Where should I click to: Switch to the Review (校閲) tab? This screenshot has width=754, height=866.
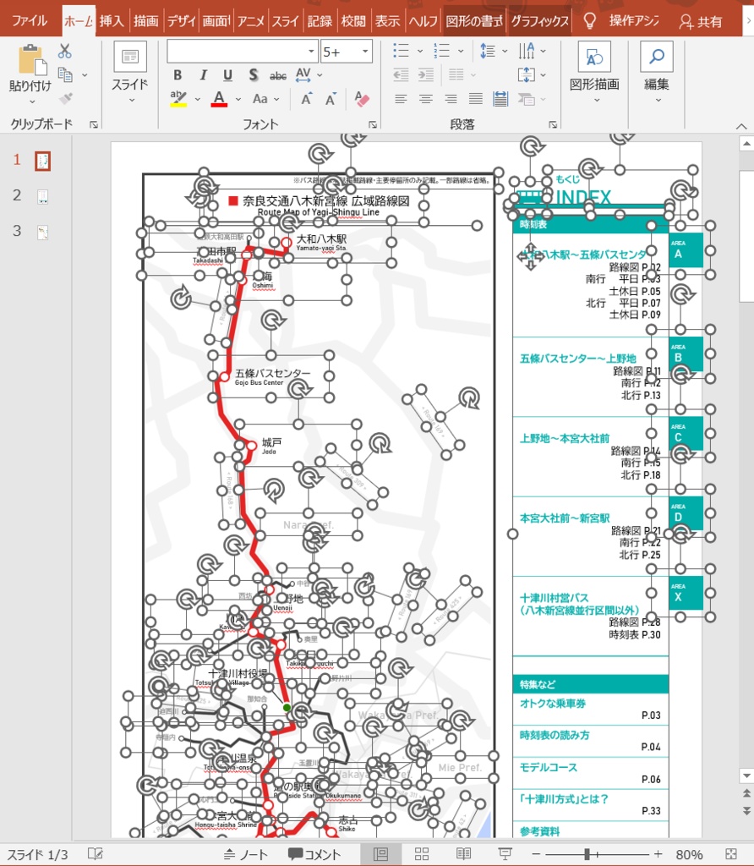[353, 21]
